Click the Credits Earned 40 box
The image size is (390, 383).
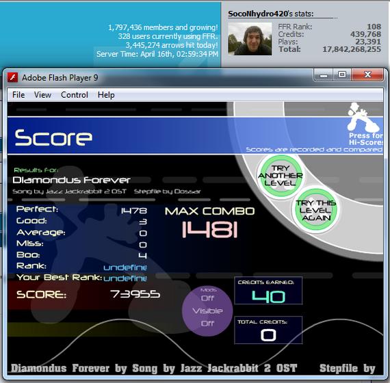click(268, 291)
